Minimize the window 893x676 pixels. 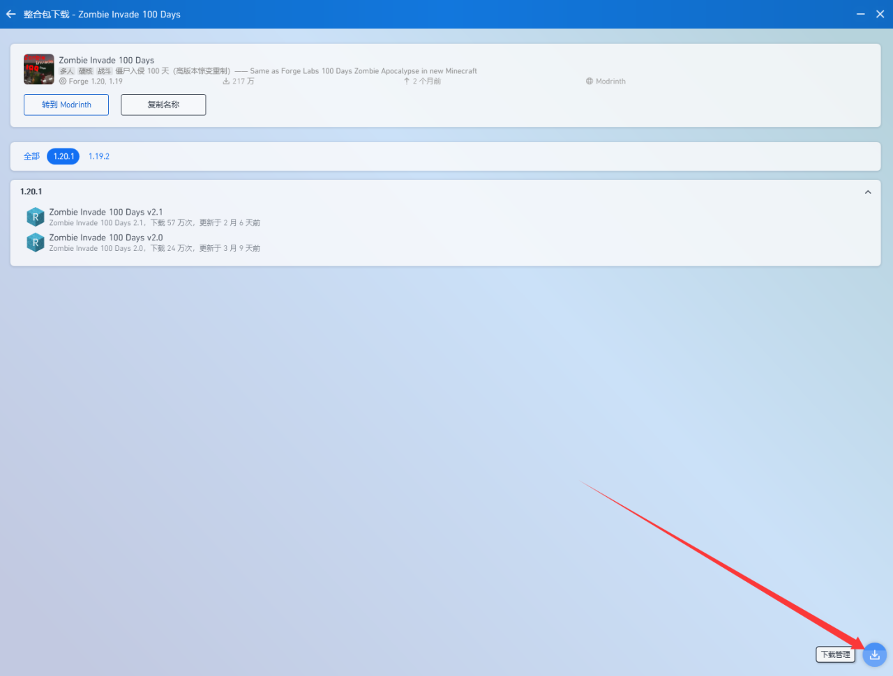[x=861, y=14]
